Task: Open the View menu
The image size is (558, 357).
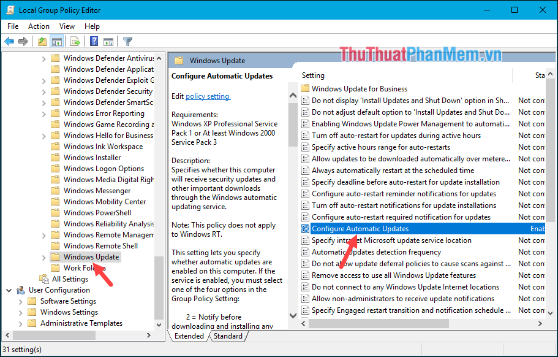Action: (67, 26)
